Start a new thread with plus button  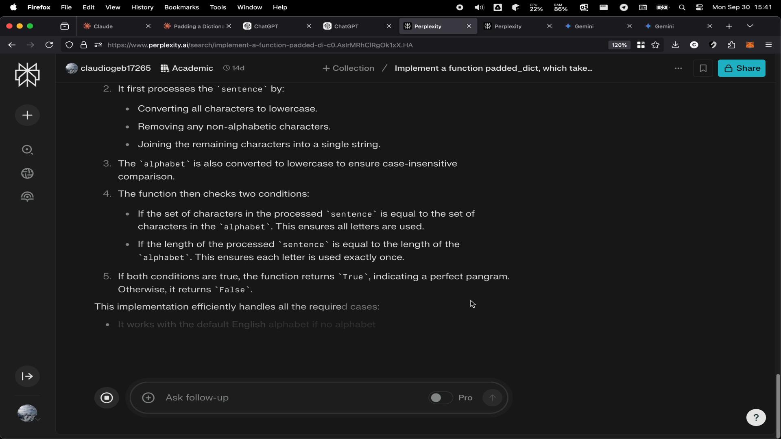coord(27,115)
